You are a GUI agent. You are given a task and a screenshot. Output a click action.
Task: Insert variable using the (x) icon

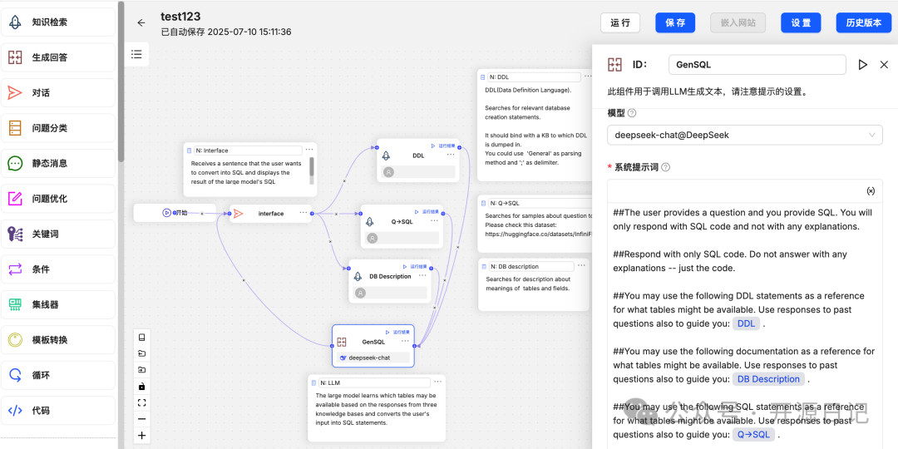point(871,190)
